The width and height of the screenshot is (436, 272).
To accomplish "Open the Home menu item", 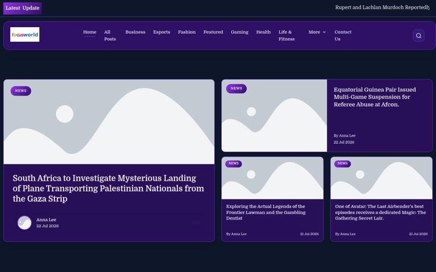I will [x=90, y=32].
